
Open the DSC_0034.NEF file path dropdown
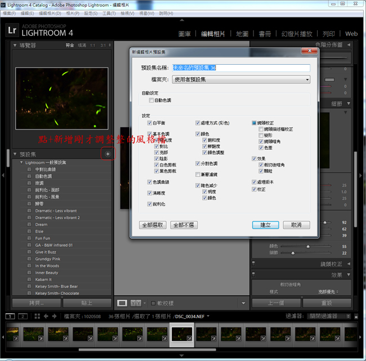coord(208,316)
